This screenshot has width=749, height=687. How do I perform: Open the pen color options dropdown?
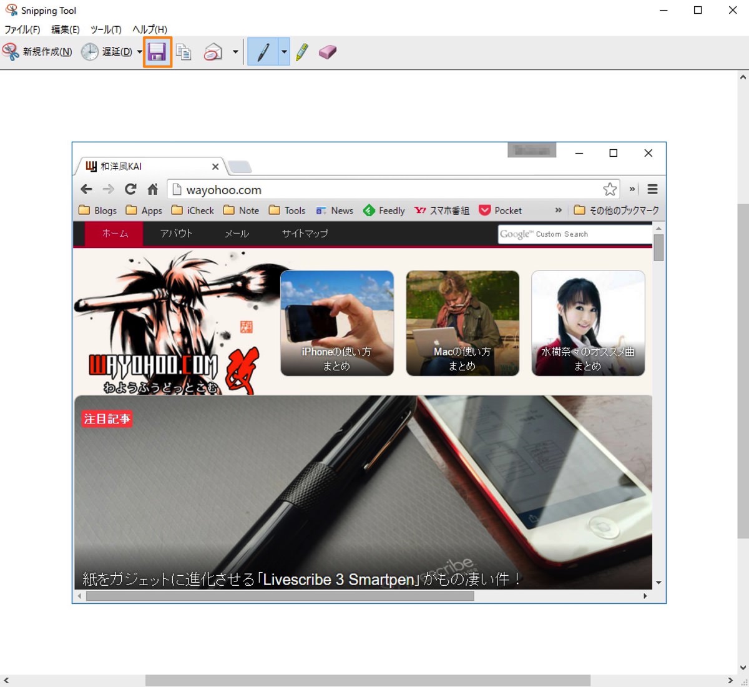click(284, 52)
